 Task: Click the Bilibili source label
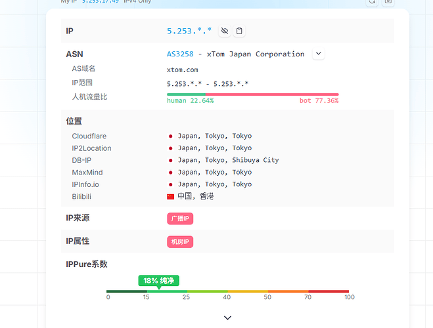pyautogui.click(x=81, y=197)
